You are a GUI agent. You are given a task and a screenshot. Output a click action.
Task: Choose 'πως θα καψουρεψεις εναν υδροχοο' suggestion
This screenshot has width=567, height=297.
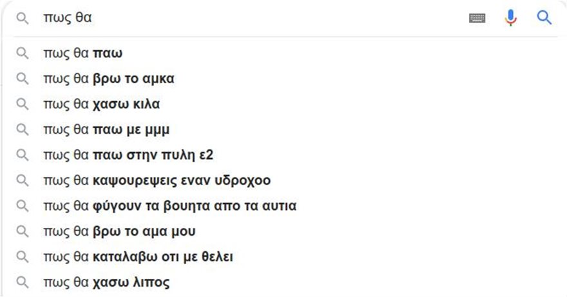coord(157,180)
